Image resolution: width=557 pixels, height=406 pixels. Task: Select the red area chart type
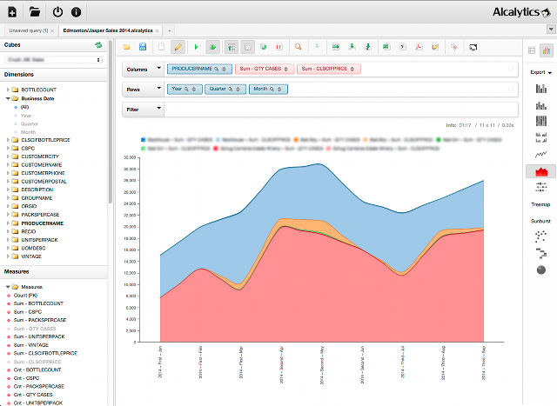point(541,171)
